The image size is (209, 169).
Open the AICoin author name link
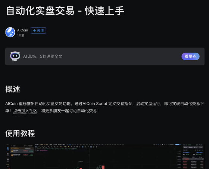tap(22, 30)
